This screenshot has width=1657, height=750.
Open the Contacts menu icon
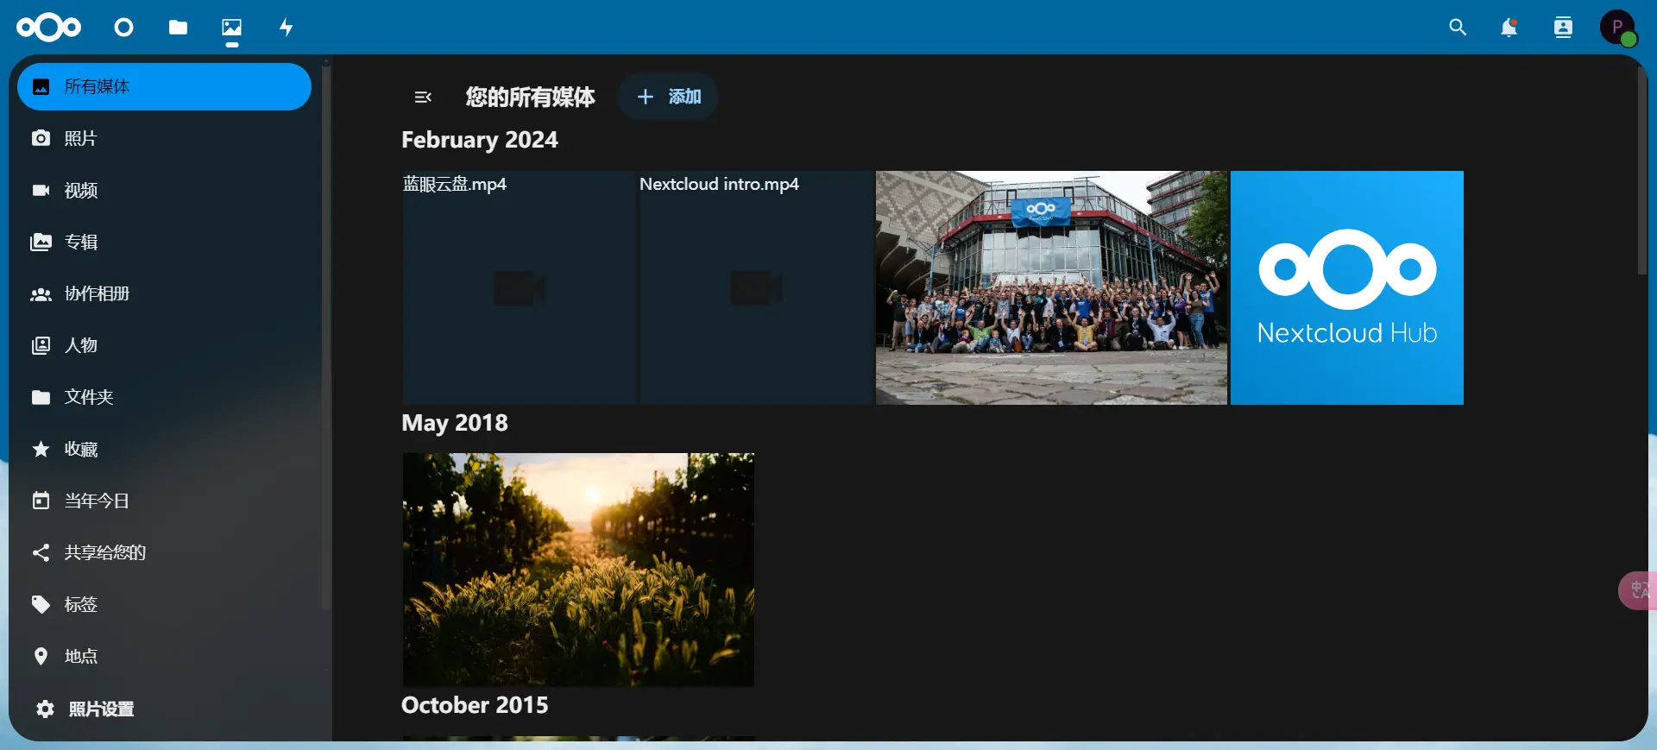pos(1563,28)
